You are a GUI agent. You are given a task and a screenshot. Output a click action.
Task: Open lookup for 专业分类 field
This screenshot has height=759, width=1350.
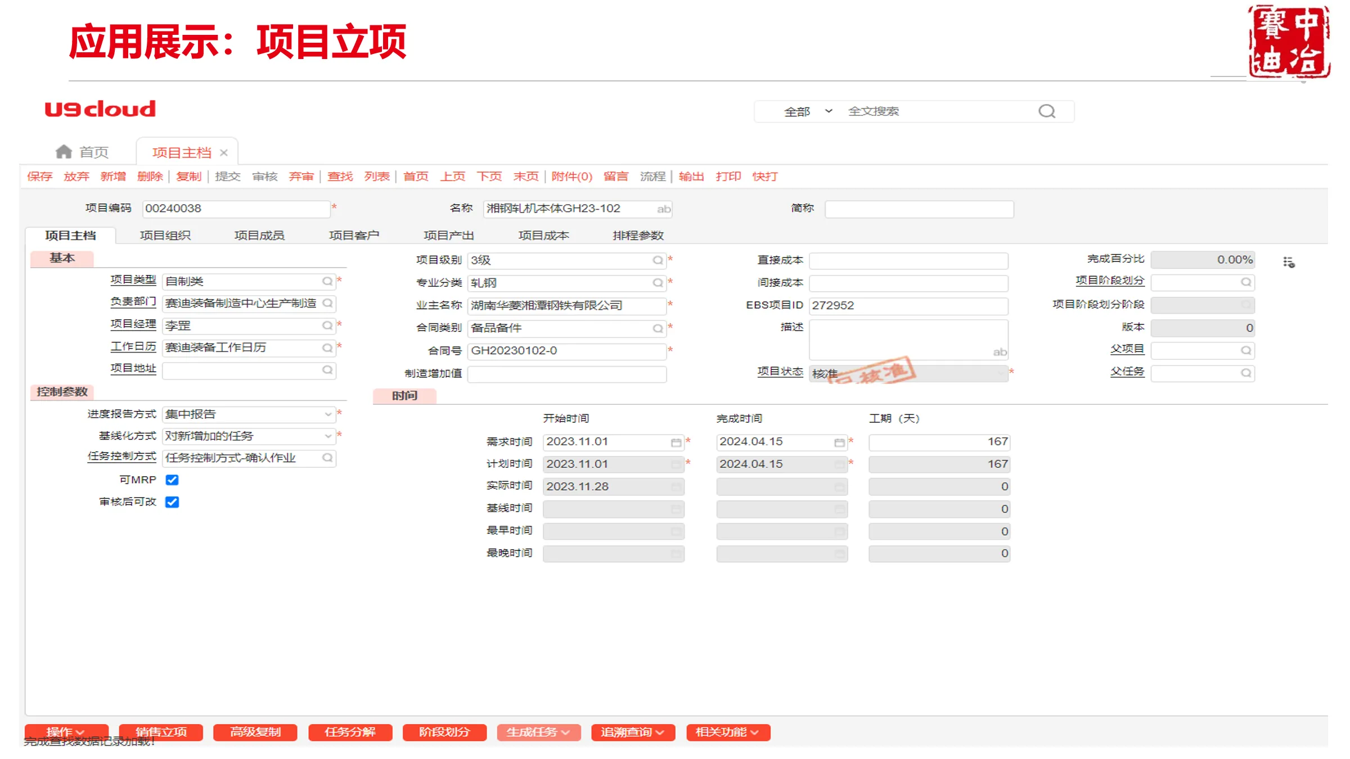click(x=657, y=283)
